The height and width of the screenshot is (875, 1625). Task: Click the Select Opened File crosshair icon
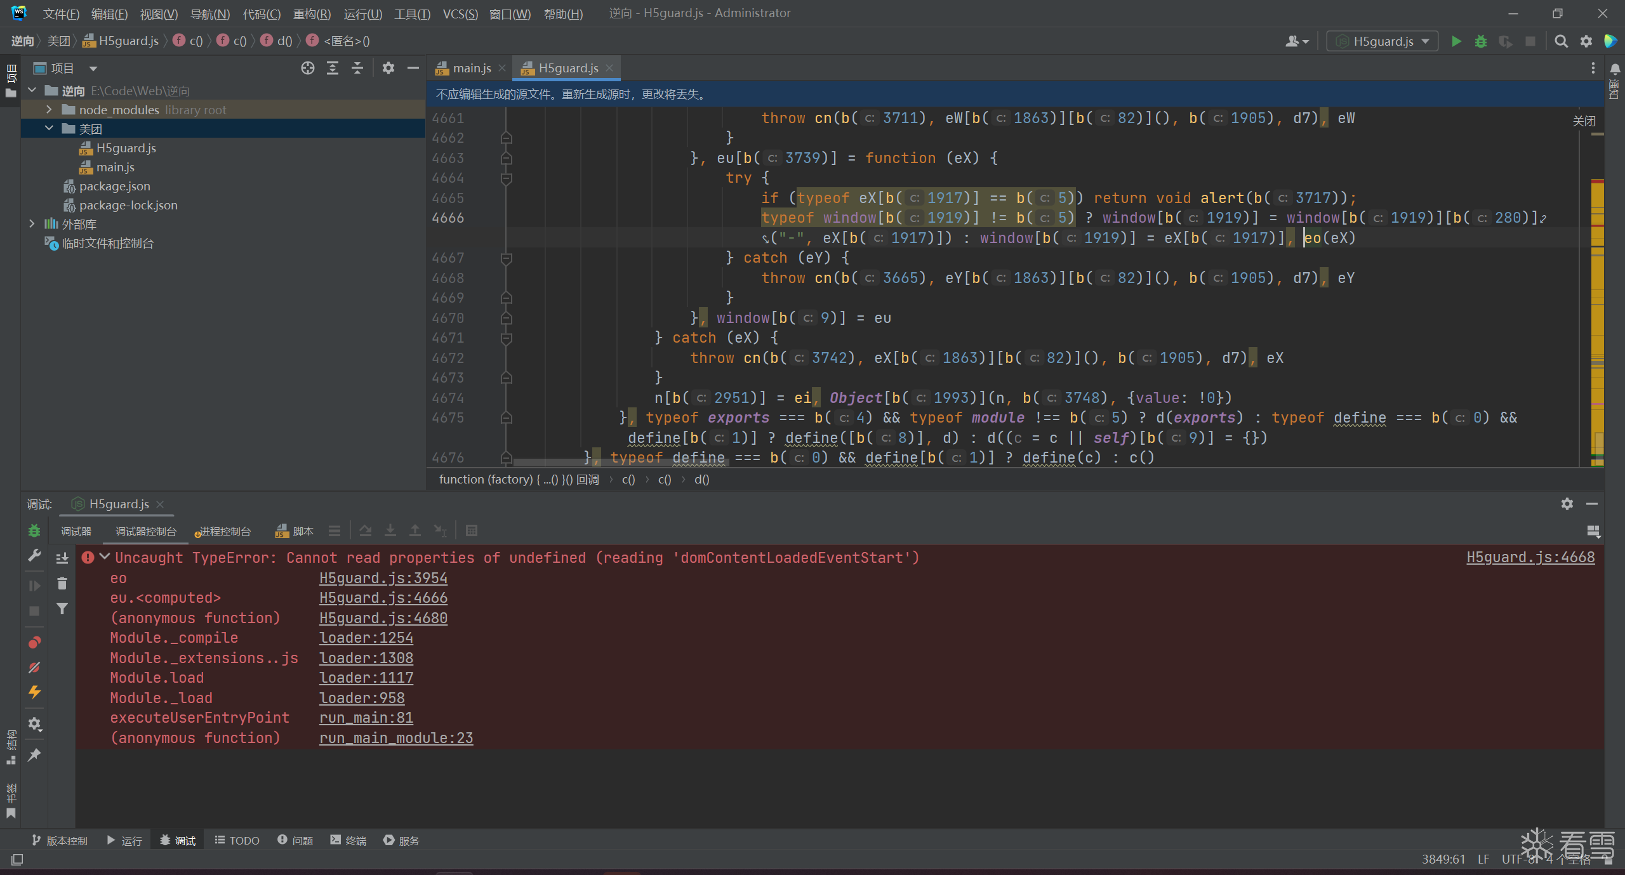coord(308,68)
